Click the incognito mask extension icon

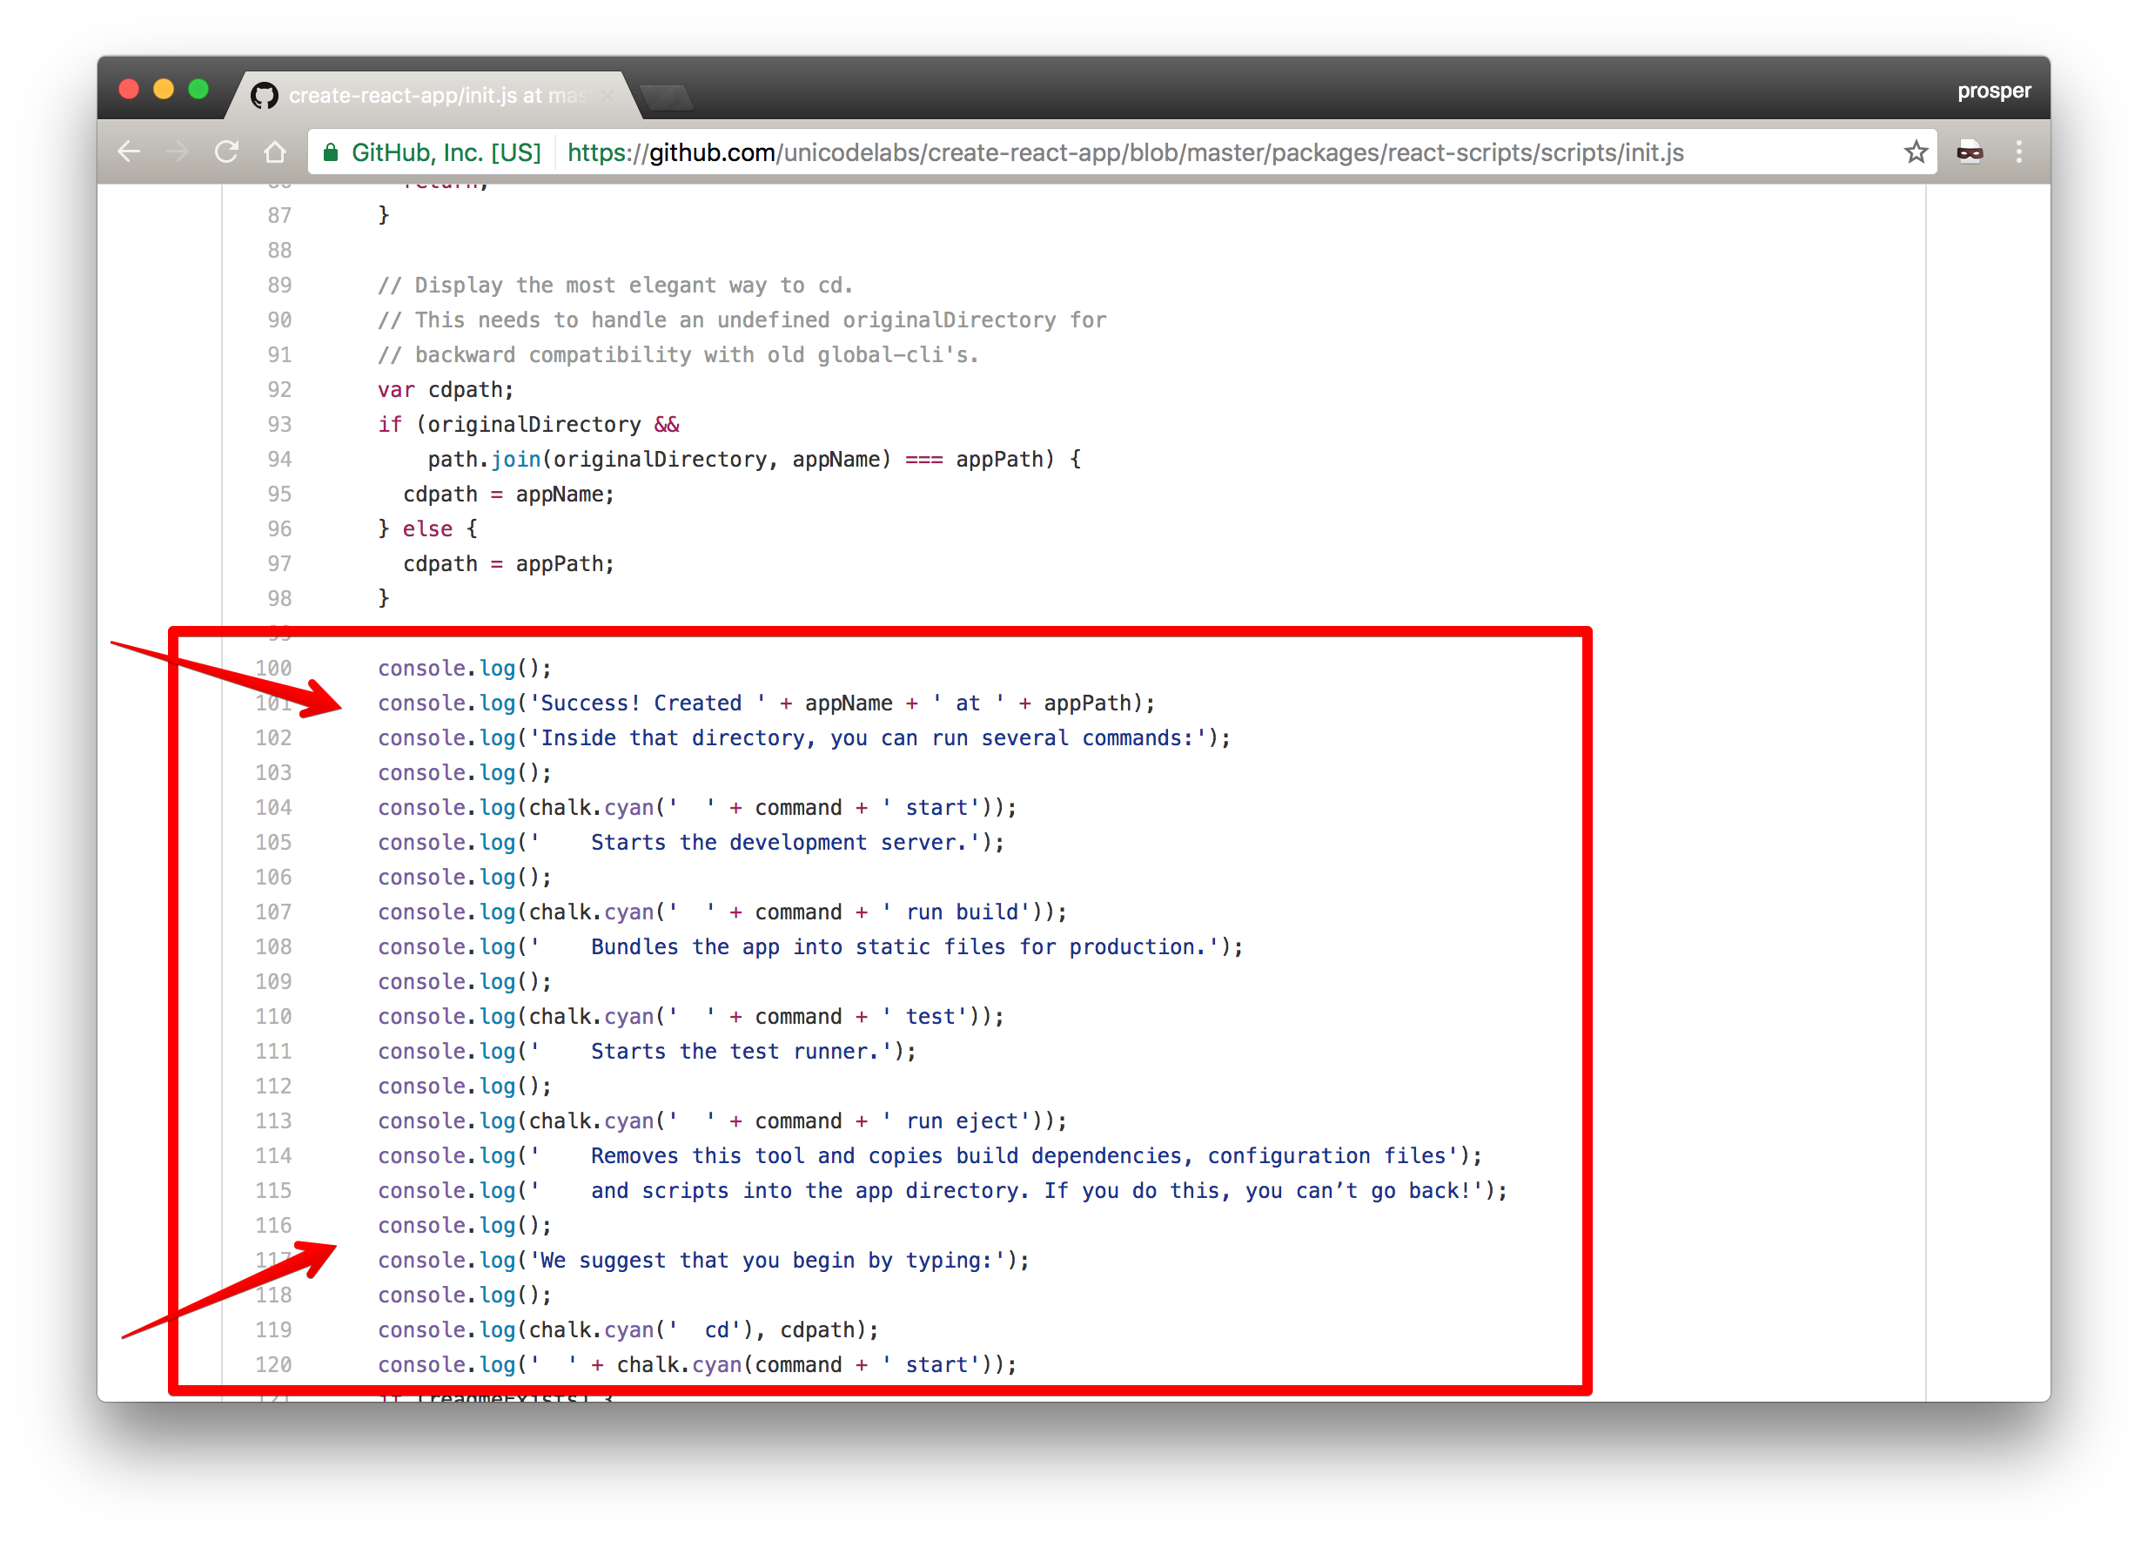click(x=1969, y=151)
